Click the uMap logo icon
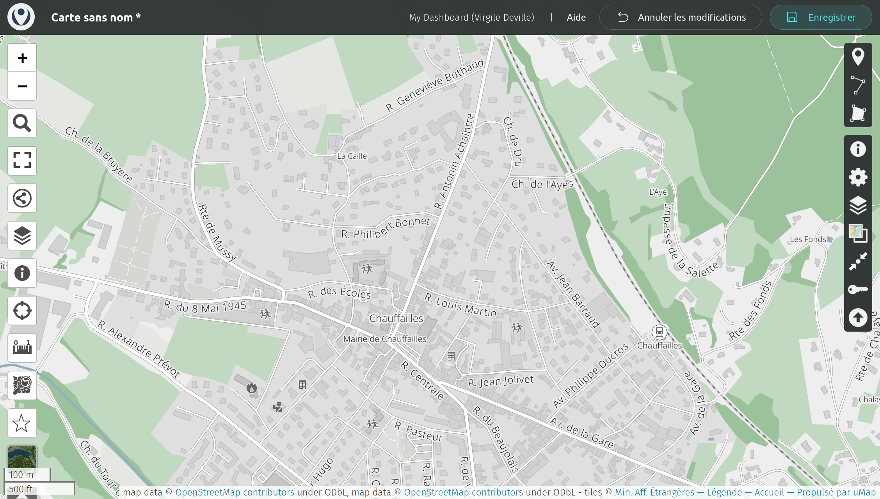 pos(21,17)
